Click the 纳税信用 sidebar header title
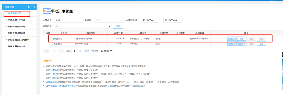283x95 pixels. tap(9, 7)
